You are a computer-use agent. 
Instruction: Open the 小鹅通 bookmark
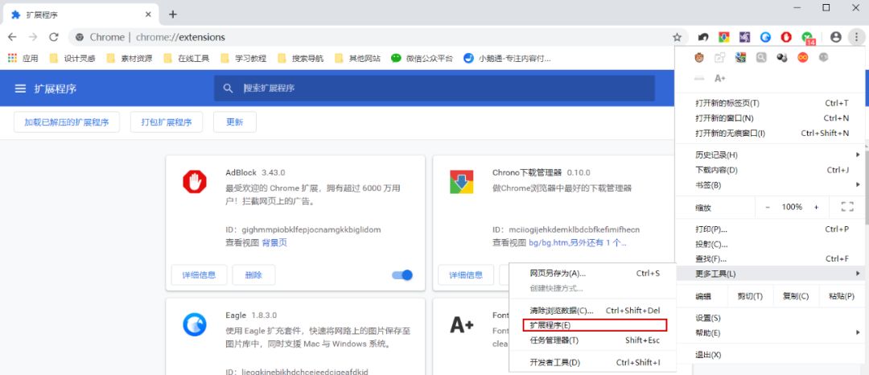pos(507,58)
